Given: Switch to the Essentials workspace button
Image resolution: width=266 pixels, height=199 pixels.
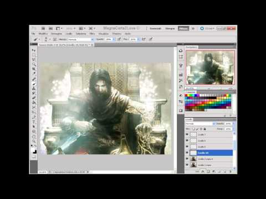Looking at the screenshot, I should [x=155, y=29].
